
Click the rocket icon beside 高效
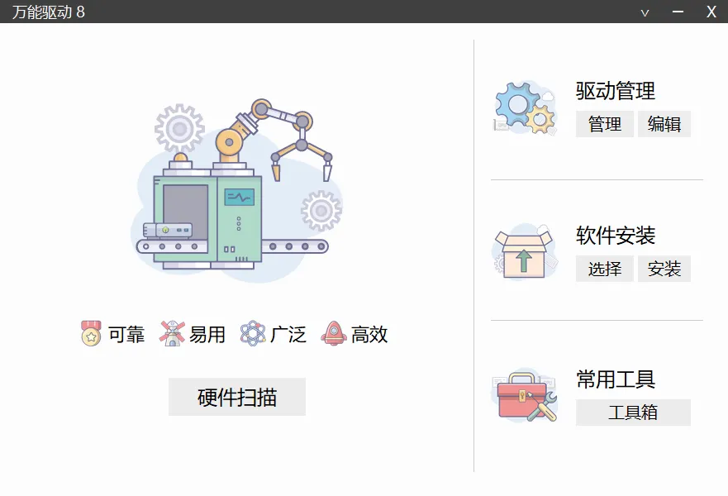pos(333,333)
